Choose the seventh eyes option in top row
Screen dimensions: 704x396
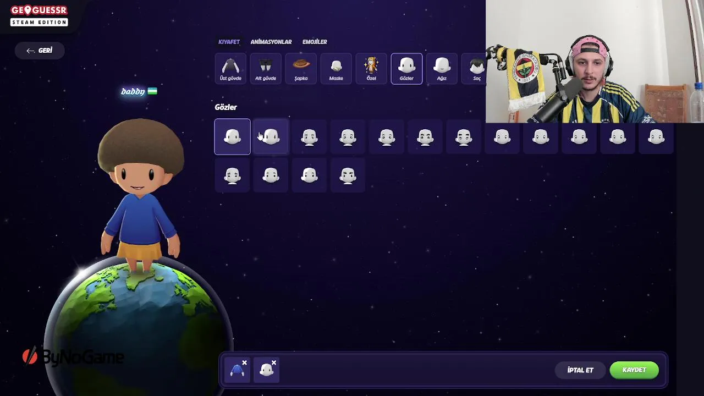point(464,136)
